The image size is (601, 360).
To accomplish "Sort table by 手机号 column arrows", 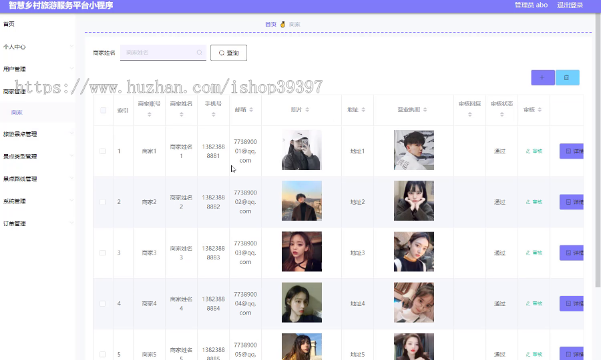I will (214, 115).
